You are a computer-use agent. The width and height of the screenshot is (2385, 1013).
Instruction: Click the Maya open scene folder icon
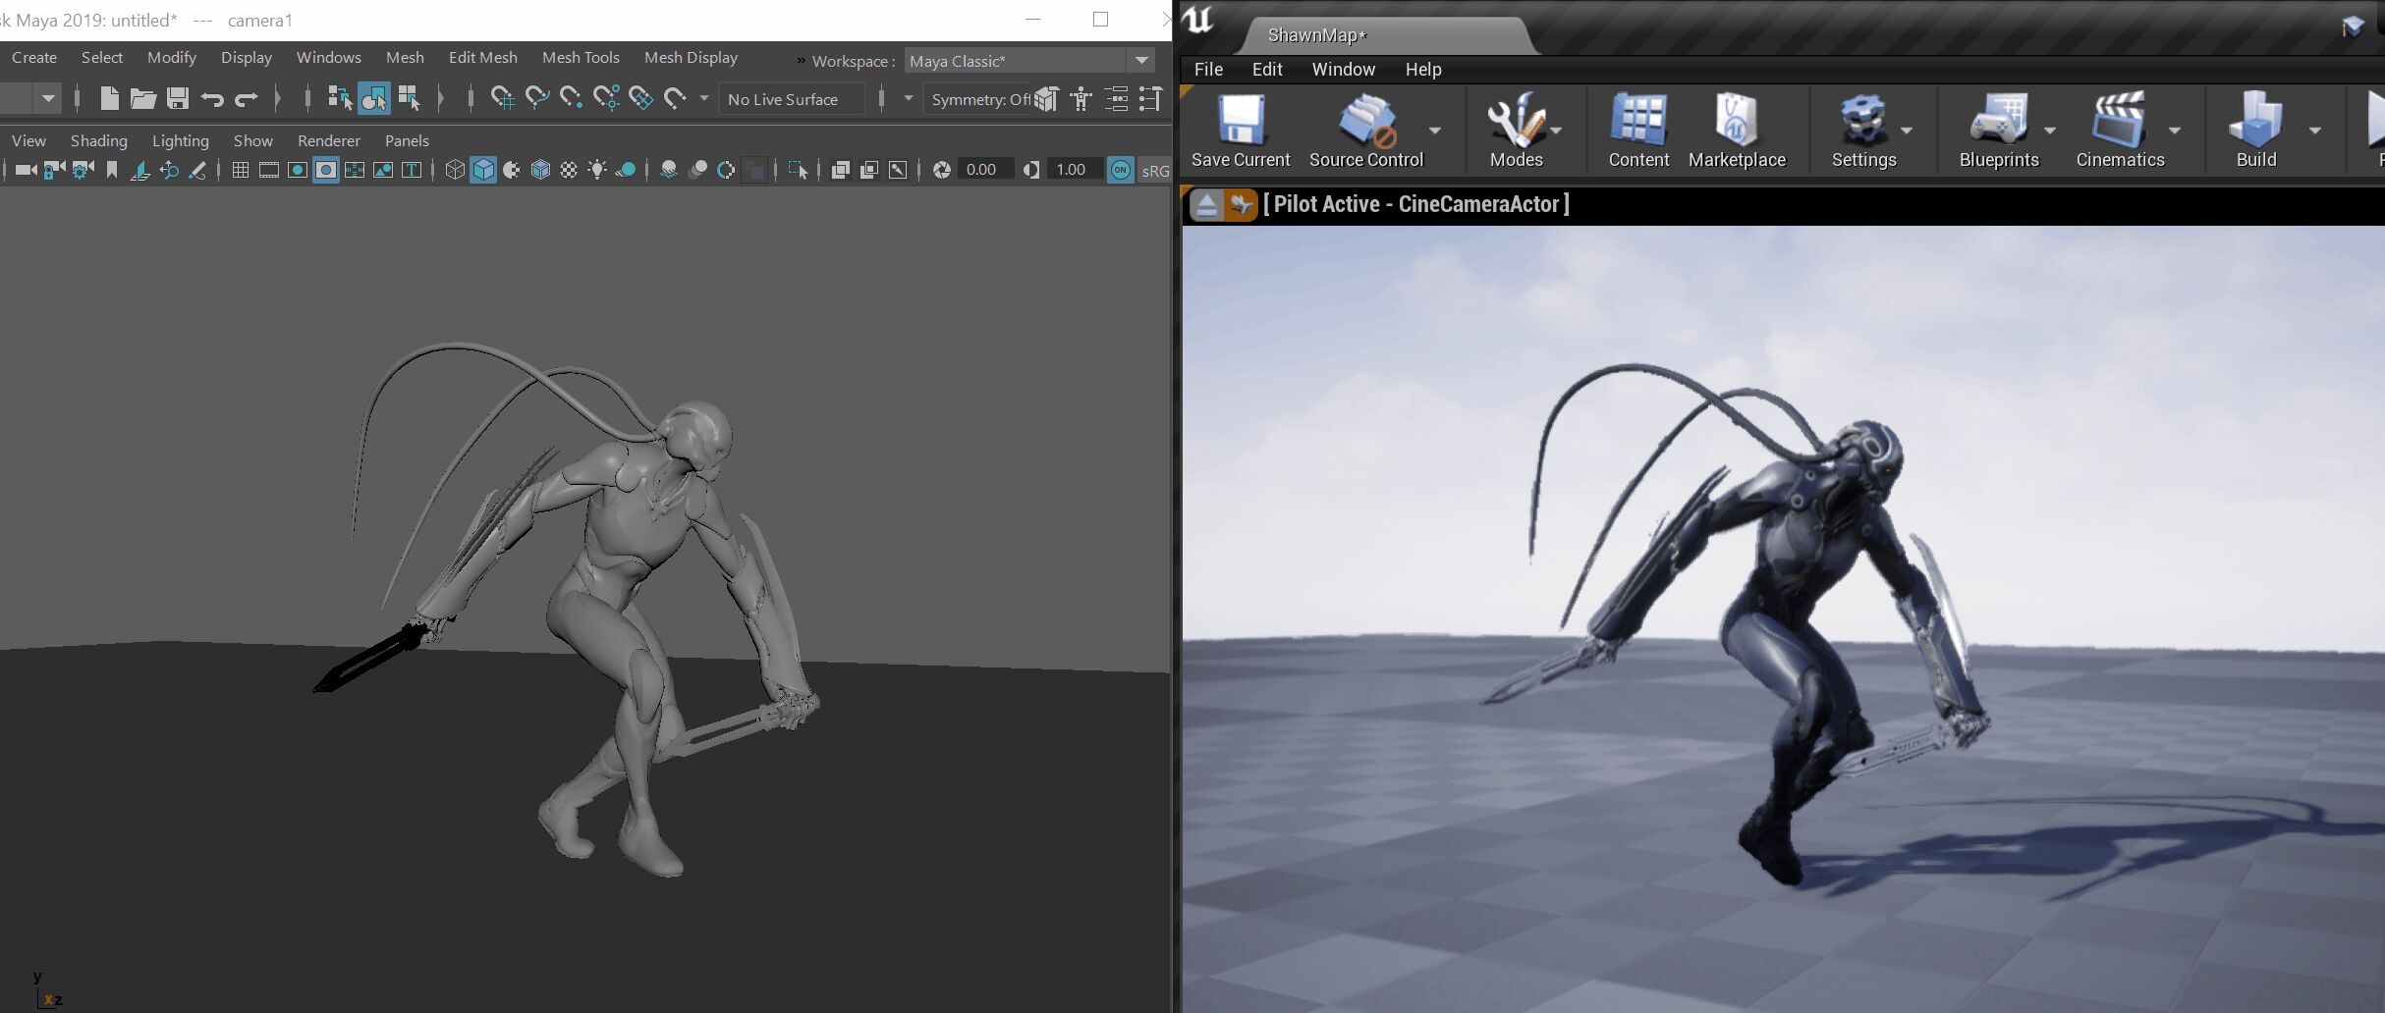click(143, 98)
